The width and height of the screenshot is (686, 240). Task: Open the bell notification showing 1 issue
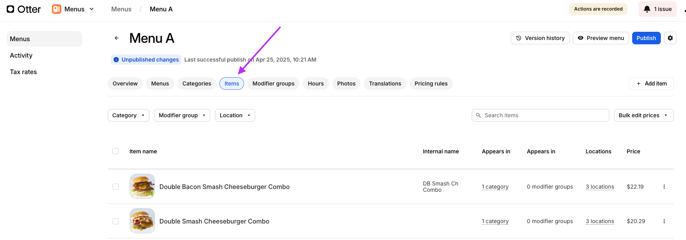[657, 9]
